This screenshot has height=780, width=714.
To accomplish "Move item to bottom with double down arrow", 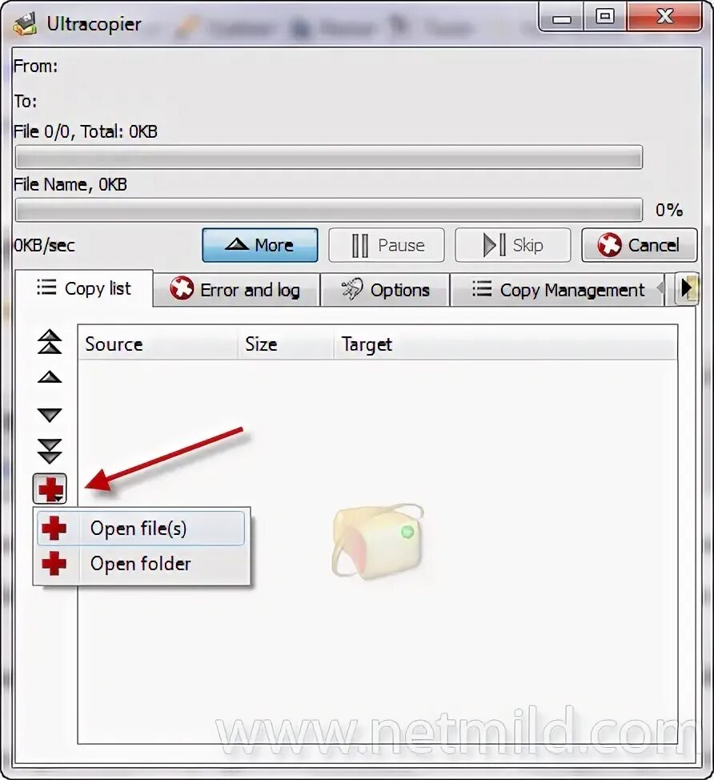I will pos(50,451).
